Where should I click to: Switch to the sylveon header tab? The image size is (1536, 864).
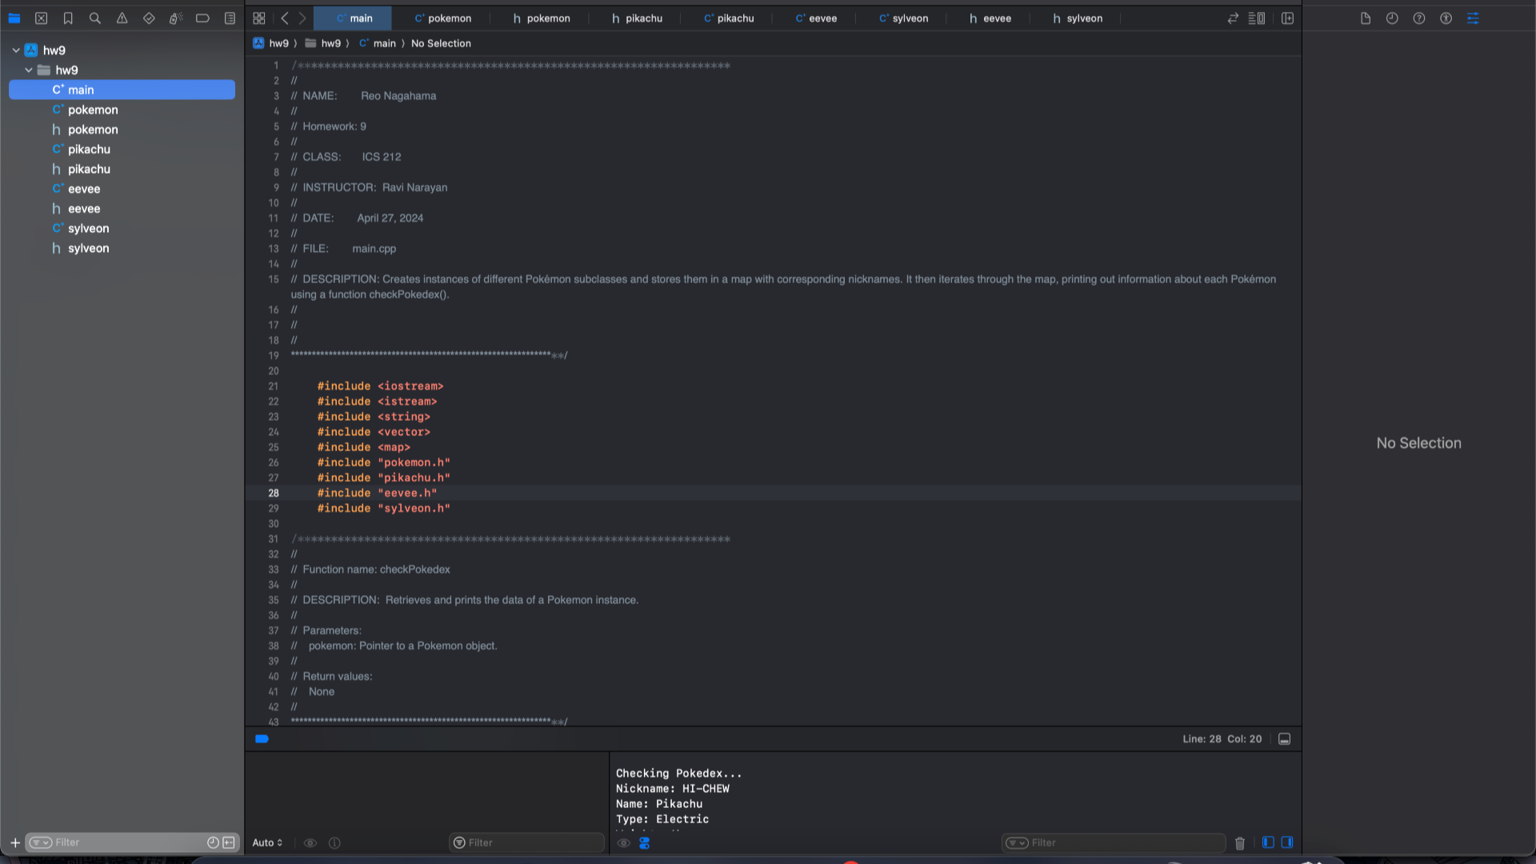[1076, 18]
